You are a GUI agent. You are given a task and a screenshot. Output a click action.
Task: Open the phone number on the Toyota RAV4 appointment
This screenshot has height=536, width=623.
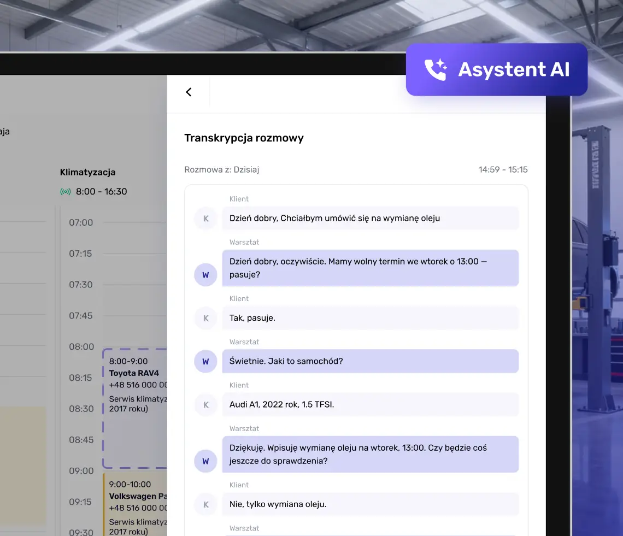(x=137, y=385)
